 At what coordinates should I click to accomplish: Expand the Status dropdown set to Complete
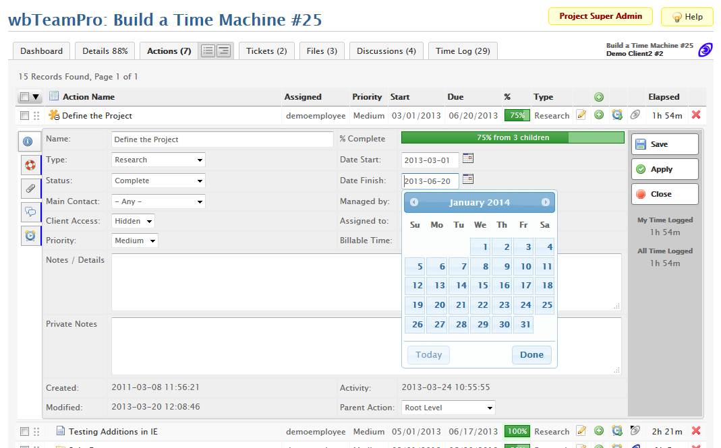click(158, 181)
